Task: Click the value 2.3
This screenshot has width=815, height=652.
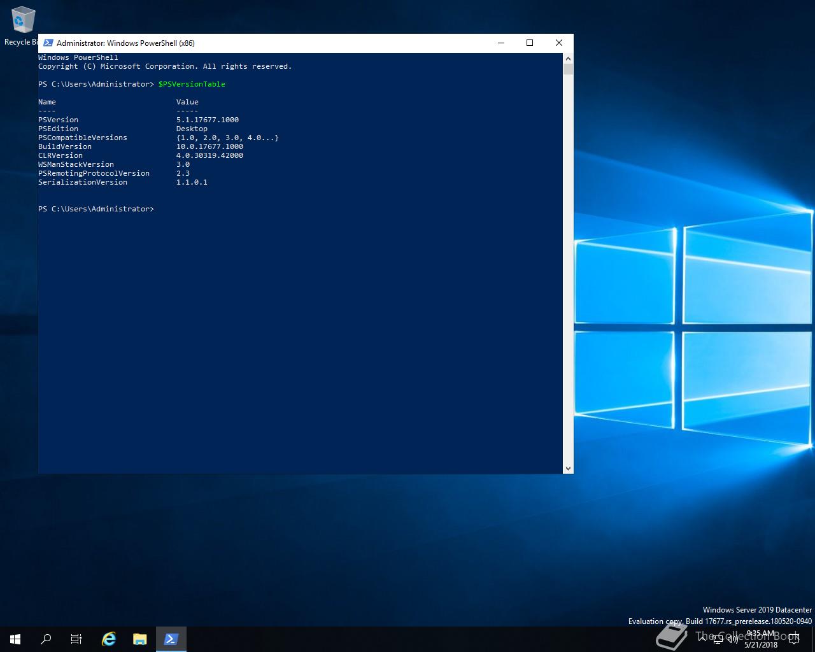Action: 183,173
